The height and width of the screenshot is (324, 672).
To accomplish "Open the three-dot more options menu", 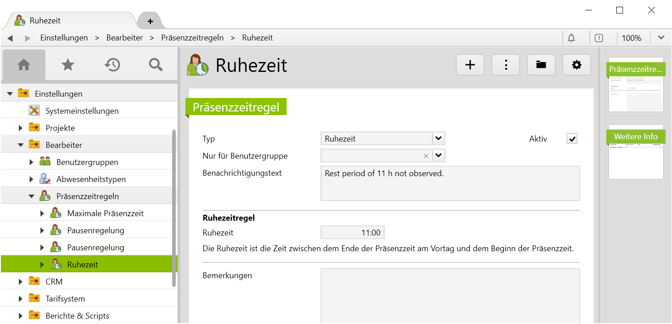I will click(506, 65).
